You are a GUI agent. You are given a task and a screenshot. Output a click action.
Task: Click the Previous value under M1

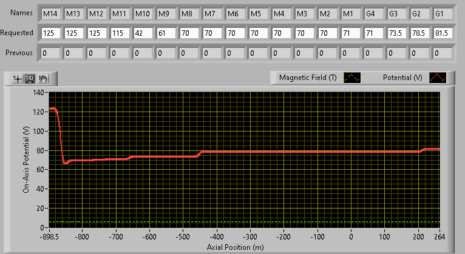(350, 53)
